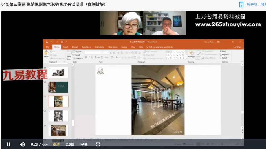Mute the video via the speaker icon
266x149 pixels.
click(22, 144)
